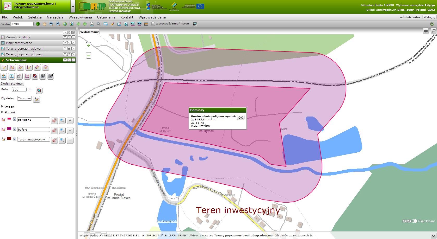The width and height of the screenshot is (437, 239).
Task: Go to previous map view arrow
Action: 78,24
